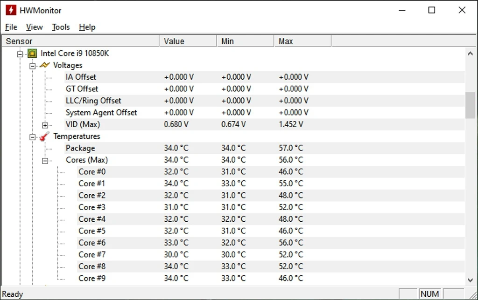This screenshot has width=478, height=300.
Task: Click the window resize grip corner
Action: click(473, 295)
